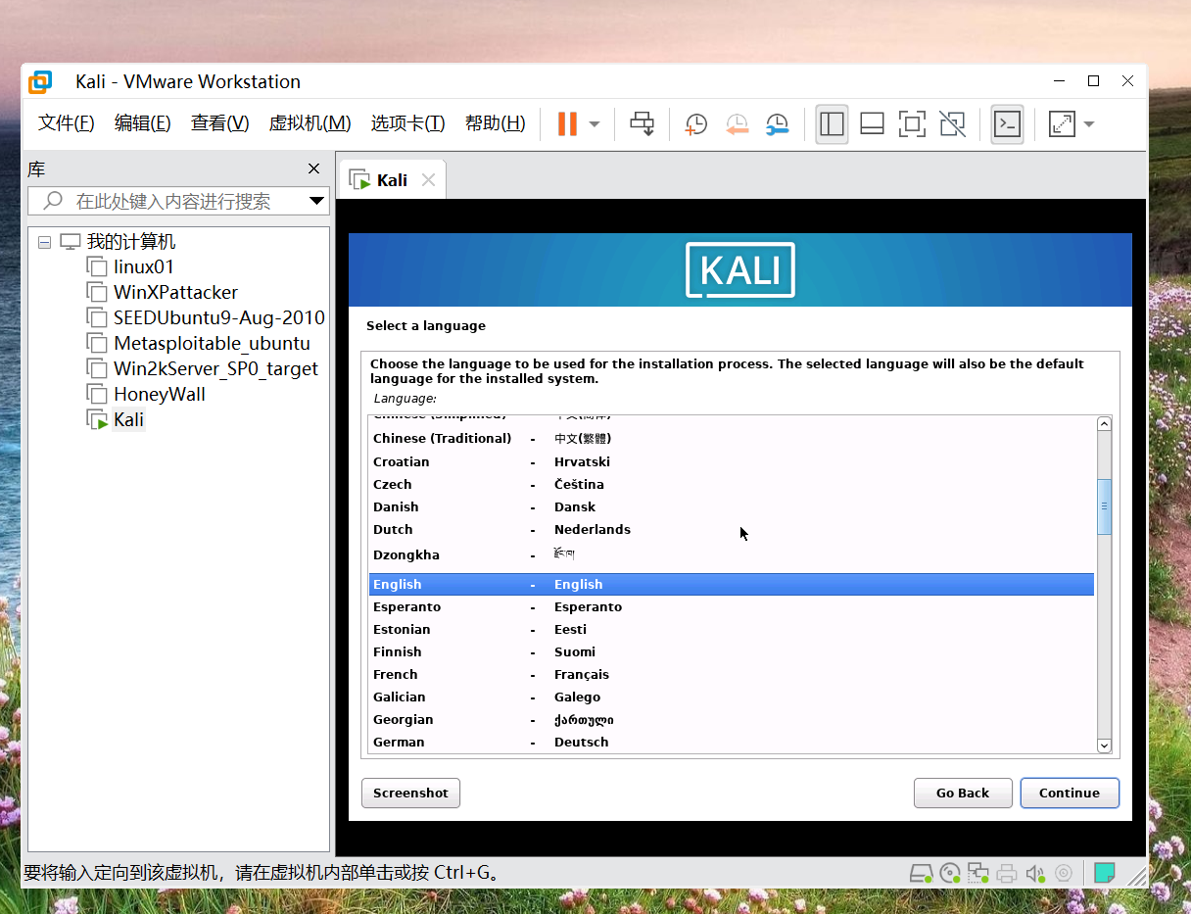Open the power options dropdown arrow beside pause
Viewport: 1191px width, 914px height.
tap(595, 124)
